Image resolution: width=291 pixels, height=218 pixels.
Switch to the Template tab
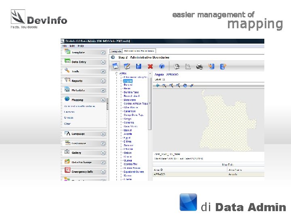coord(116,51)
